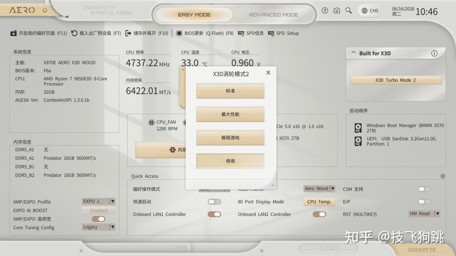The image size is (456, 256).
Task: Open the XMP/EXPO Profile dropdown
Action: pyautogui.click(x=99, y=201)
